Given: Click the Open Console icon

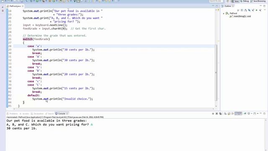Looking at the screenshot, I should point(255,114).
